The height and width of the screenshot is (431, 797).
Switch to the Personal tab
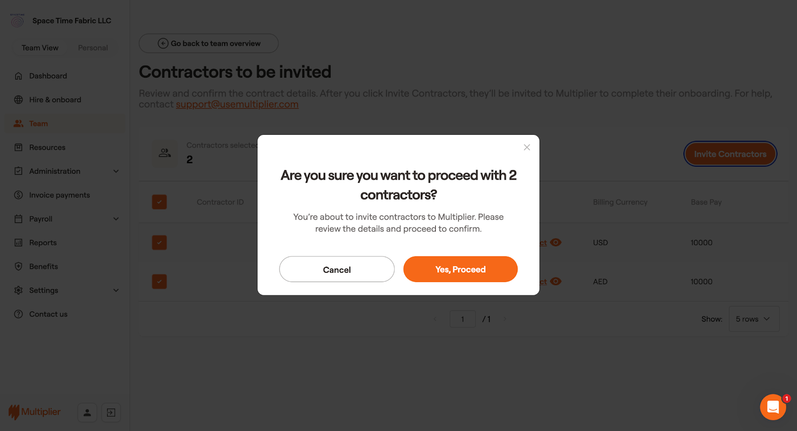93,48
